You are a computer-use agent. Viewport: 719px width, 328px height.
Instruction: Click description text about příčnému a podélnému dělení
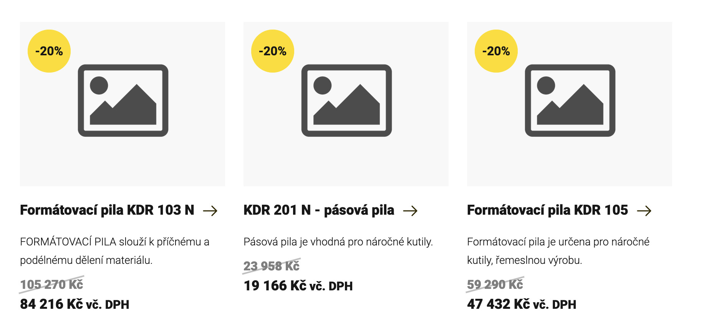click(x=114, y=251)
